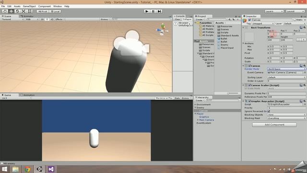Viewport: 307px width, 173px height.
Task: Open the Window menu
Action: pos(58,6)
